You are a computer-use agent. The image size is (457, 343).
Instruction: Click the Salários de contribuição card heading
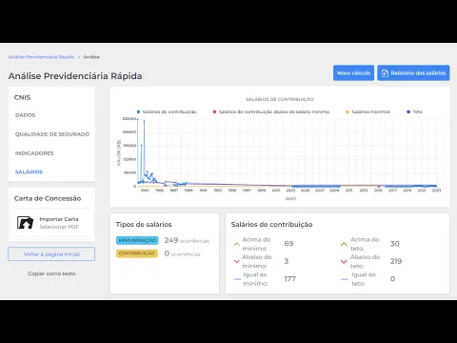point(271,225)
